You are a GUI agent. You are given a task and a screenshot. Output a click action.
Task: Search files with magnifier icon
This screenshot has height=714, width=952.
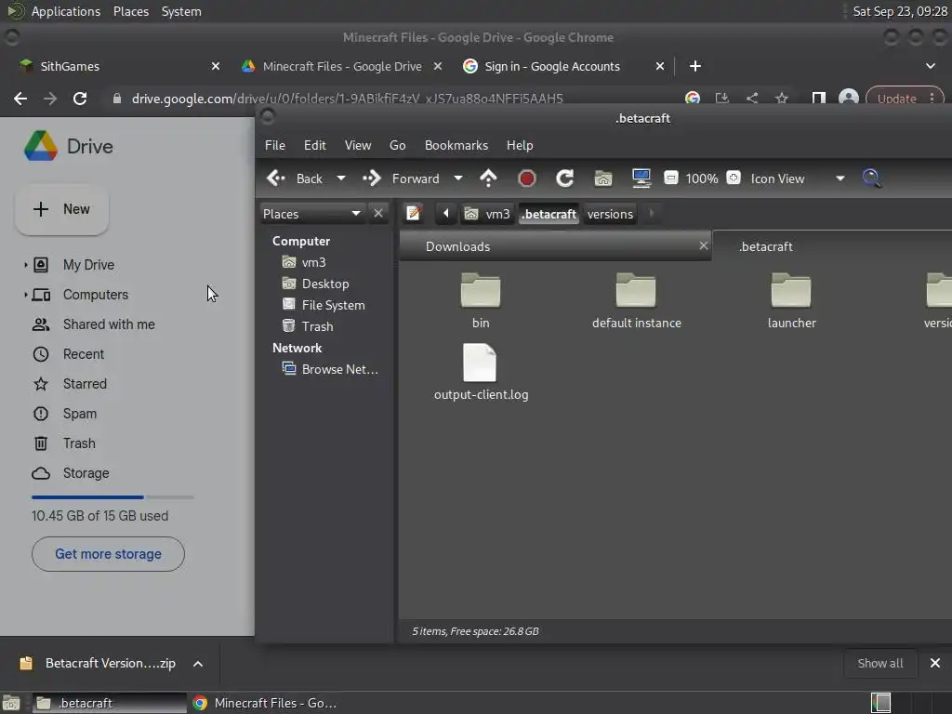(x=871, y=178)
